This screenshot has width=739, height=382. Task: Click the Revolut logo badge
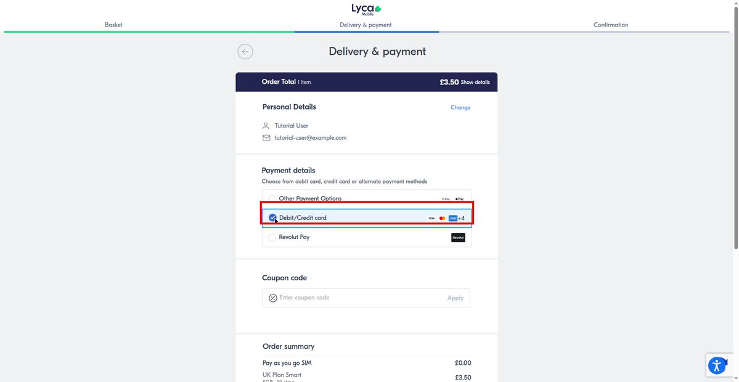pos(458,238)
